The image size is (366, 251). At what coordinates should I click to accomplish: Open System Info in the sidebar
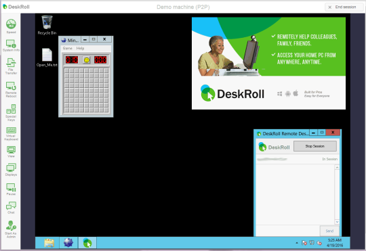pos(11,45)
